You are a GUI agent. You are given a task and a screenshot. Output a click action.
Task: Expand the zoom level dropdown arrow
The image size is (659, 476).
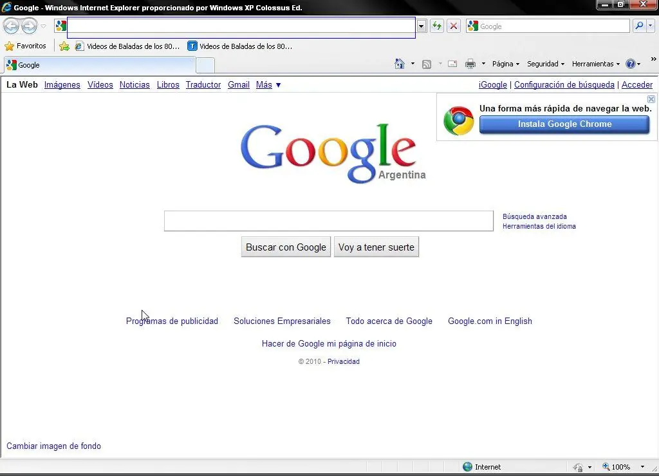[642, 467]
